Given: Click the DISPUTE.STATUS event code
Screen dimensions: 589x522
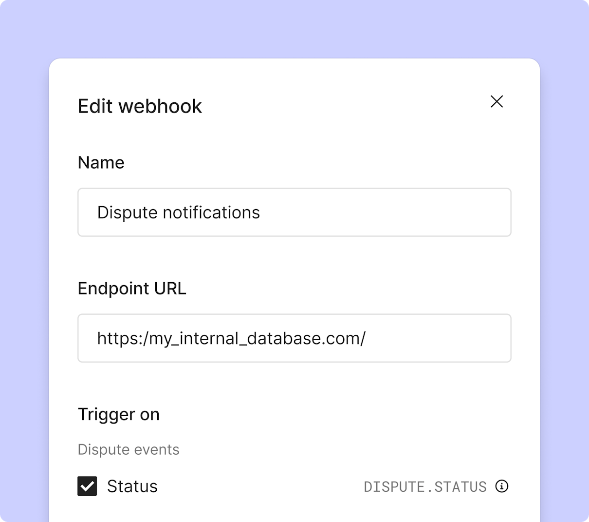Looking at the screenshot, I should tap(425, 486).
